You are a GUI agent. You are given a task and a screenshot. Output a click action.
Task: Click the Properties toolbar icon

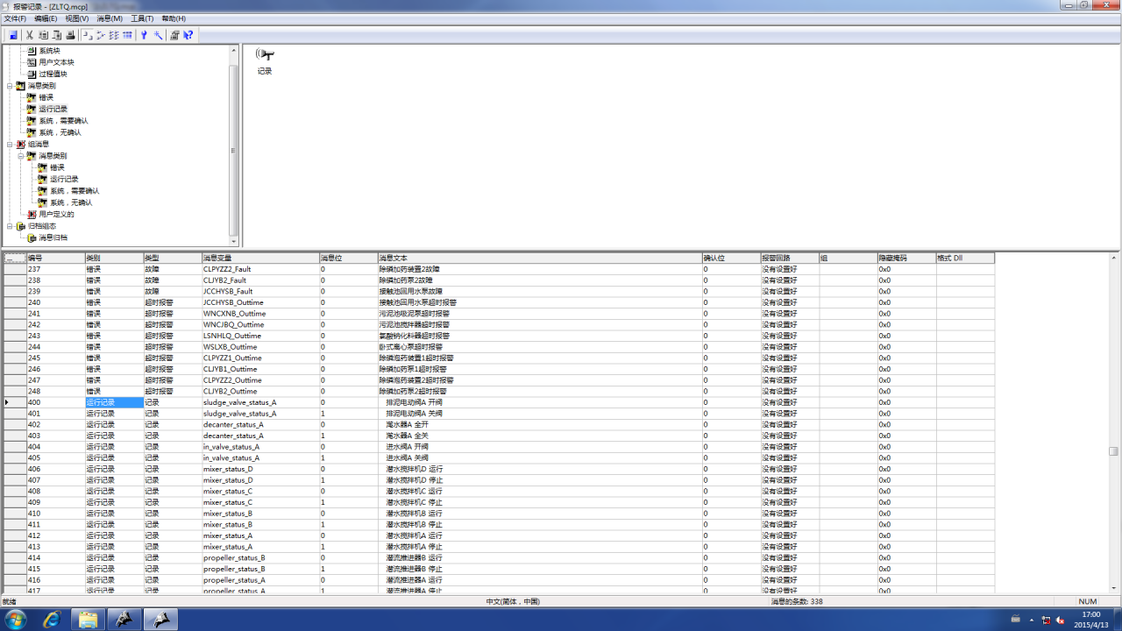[x=174, y=35]
